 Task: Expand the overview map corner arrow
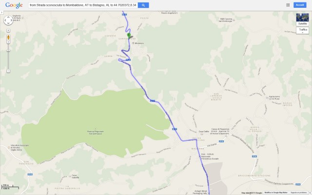(x=310, y=193)
